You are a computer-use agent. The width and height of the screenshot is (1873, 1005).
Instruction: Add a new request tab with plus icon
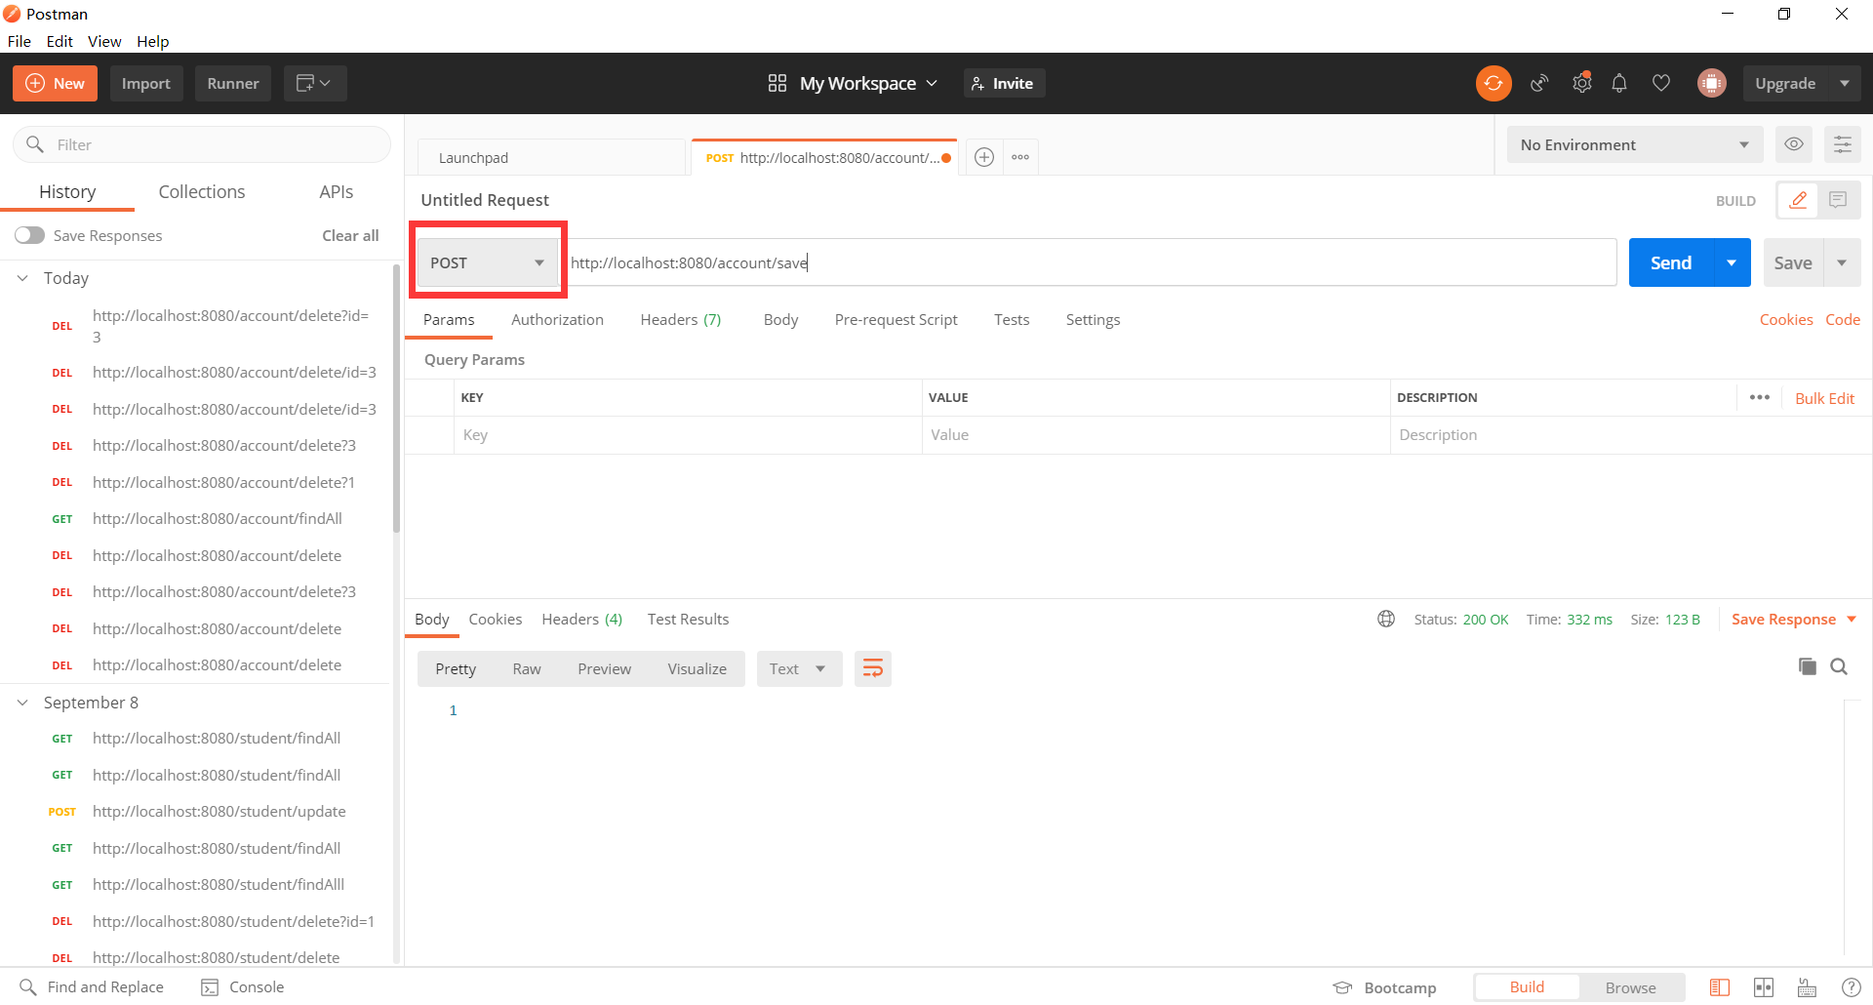pyautogui.click(x=984, y=157)
